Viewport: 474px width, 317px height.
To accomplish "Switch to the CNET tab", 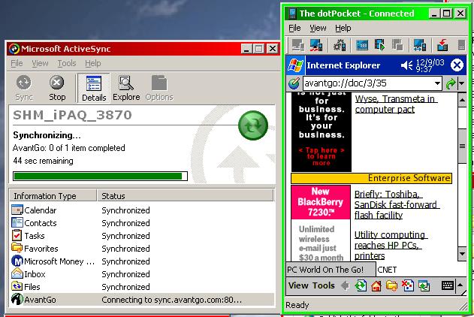I will point(387,270).
